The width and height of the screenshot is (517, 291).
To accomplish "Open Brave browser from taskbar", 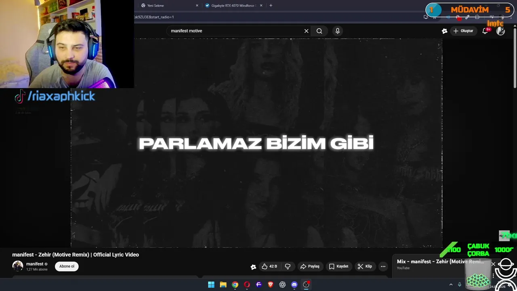I will click(x=271, y=285).
